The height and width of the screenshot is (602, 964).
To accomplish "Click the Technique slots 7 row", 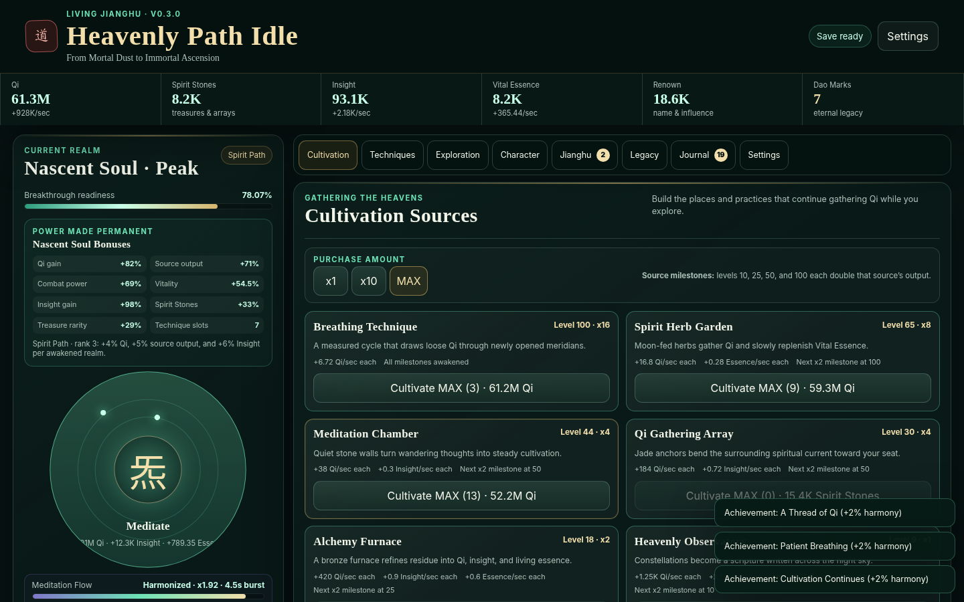I will click(207, 325).
